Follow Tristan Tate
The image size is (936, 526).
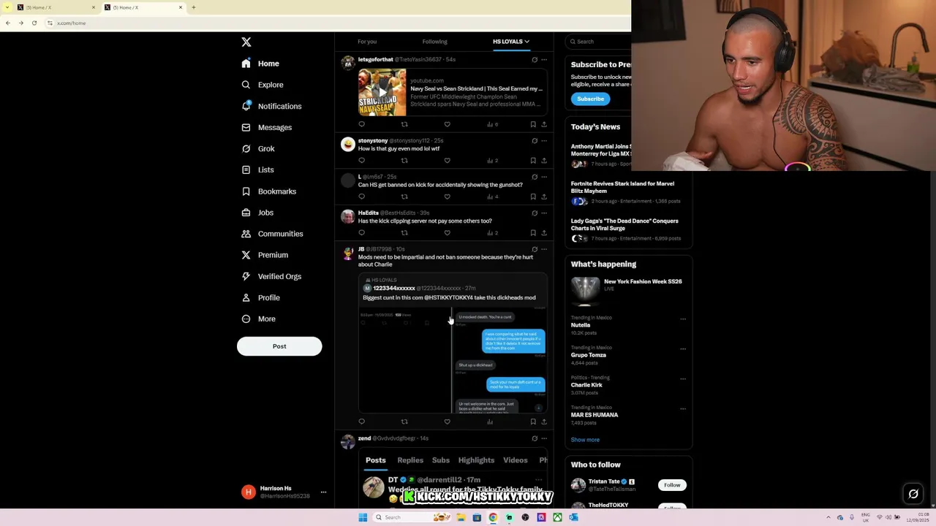pos(672,485)
